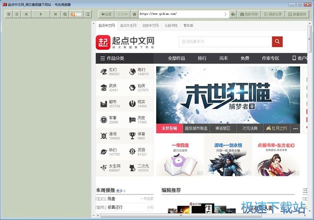
Task: Open the Qidian red logo
Action: tap(103, 41)
